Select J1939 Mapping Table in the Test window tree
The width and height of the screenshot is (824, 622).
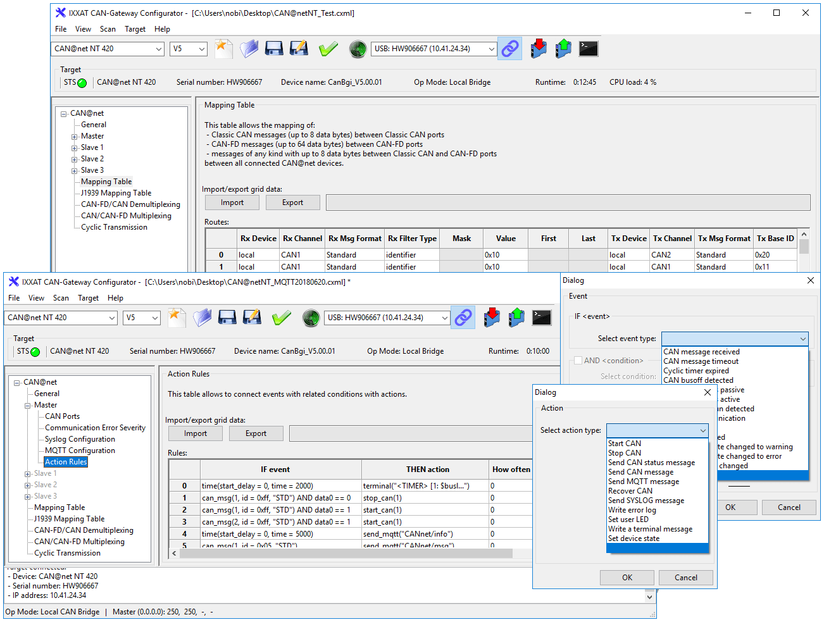116,193
